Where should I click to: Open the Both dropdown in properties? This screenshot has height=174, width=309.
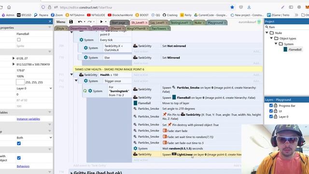(x=34, y=137)
